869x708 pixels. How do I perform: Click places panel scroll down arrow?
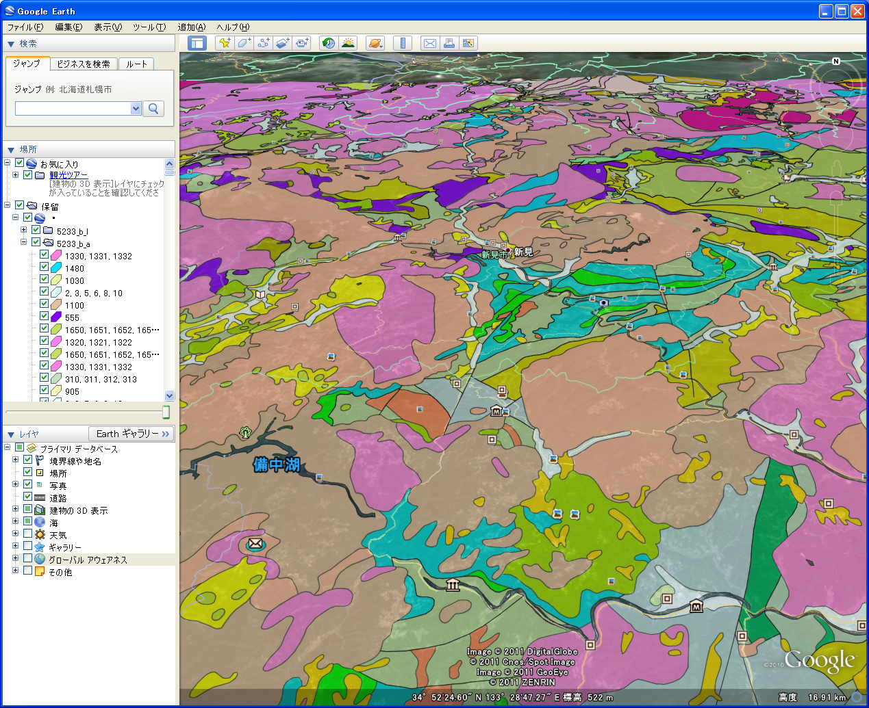(170, 395)
